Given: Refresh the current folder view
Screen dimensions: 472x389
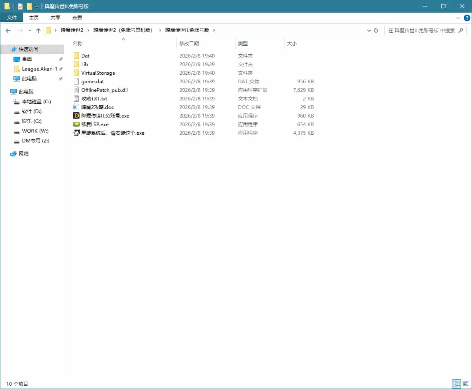Looking at the screenshot, I should pyautogui.click(x=376, y=30).
